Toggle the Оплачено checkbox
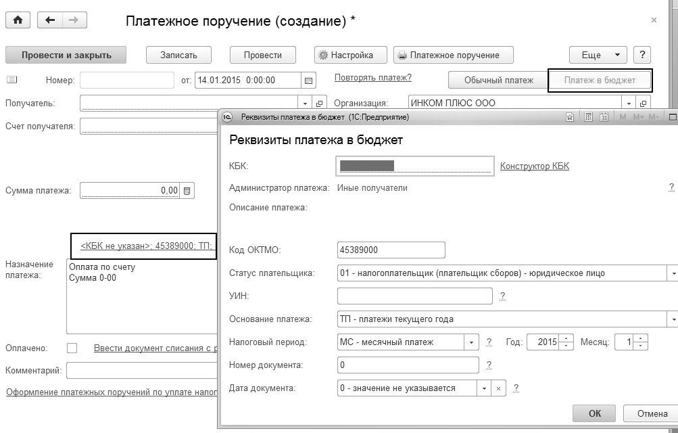Viewport: 678px width, 433px height. coord(72,348)
